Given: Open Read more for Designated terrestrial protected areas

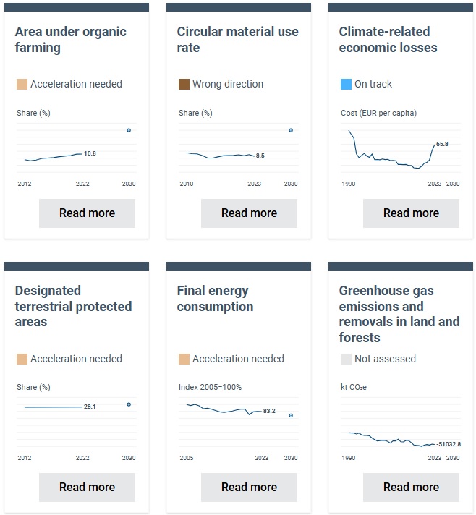Looking at the screenshot, I should (x=87, y=488).
